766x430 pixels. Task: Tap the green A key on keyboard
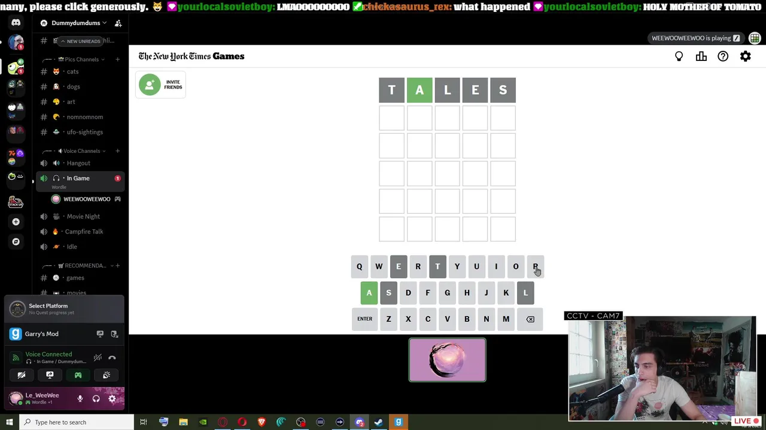(x=369, y=293)
